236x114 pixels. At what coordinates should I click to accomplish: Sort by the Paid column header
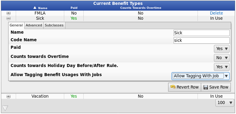(x=74, y=8)
